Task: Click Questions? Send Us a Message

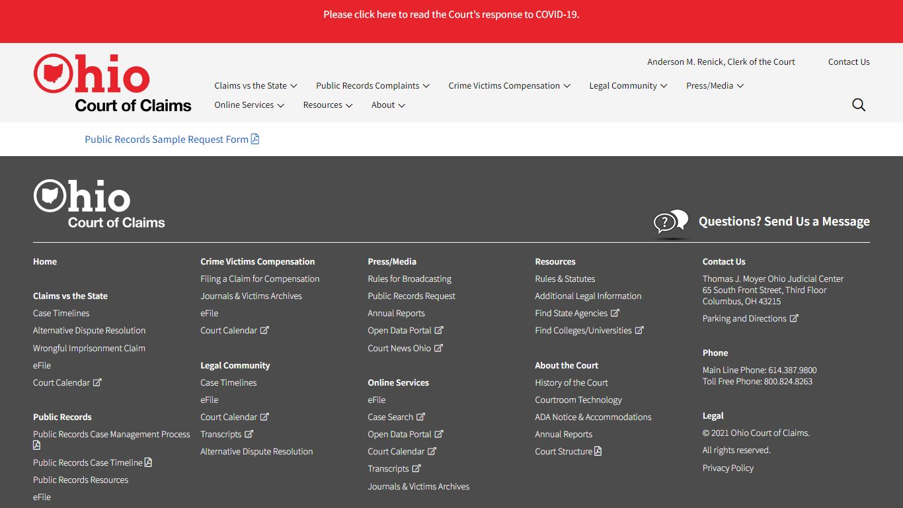Action: 784,222
